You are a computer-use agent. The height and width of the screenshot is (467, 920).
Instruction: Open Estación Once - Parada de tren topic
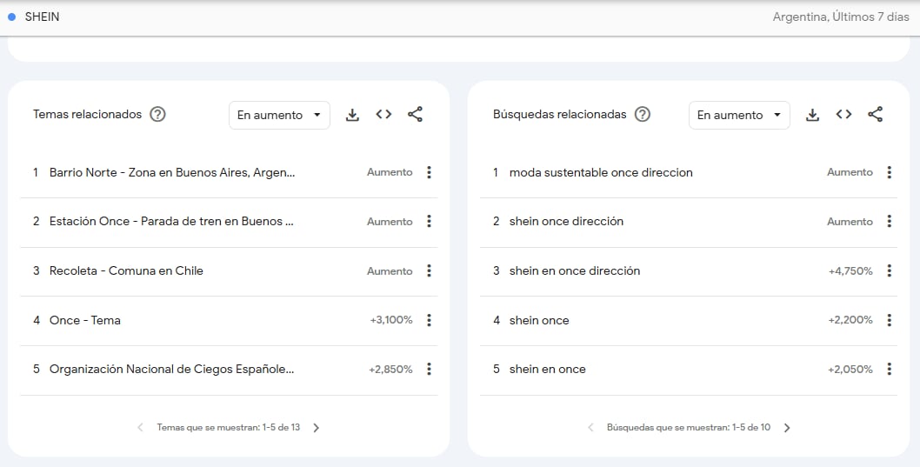click(x=171, y=221)
